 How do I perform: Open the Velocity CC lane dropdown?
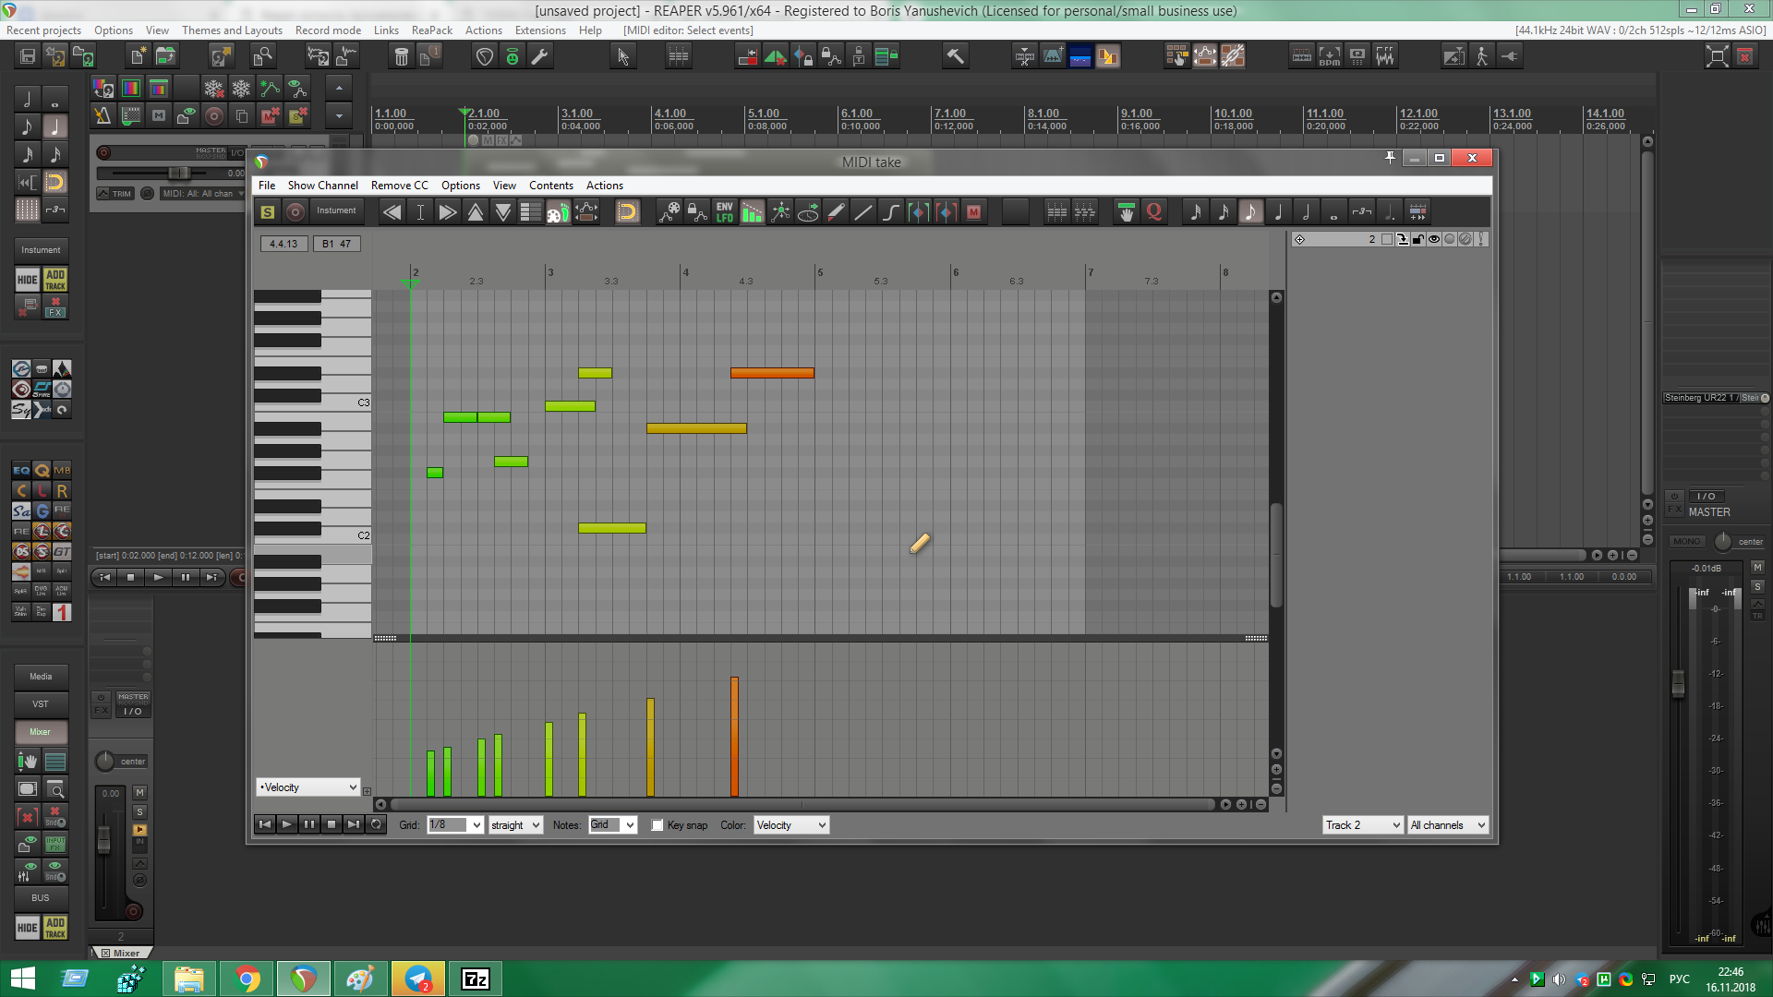tap(308, 787)
